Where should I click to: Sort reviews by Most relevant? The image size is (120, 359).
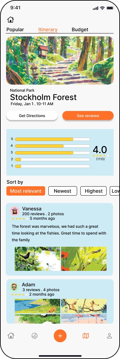pyautogui.click(x=26, y=191)
